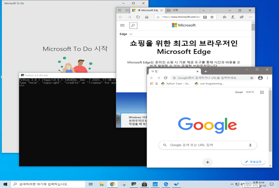Open the hamburger menu on Microsoft page
Screen dimensions: 279x188
point(122,25)
